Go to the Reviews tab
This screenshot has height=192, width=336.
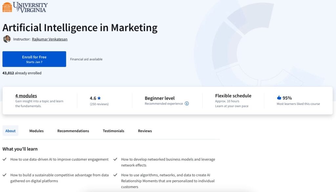point(145,131)
